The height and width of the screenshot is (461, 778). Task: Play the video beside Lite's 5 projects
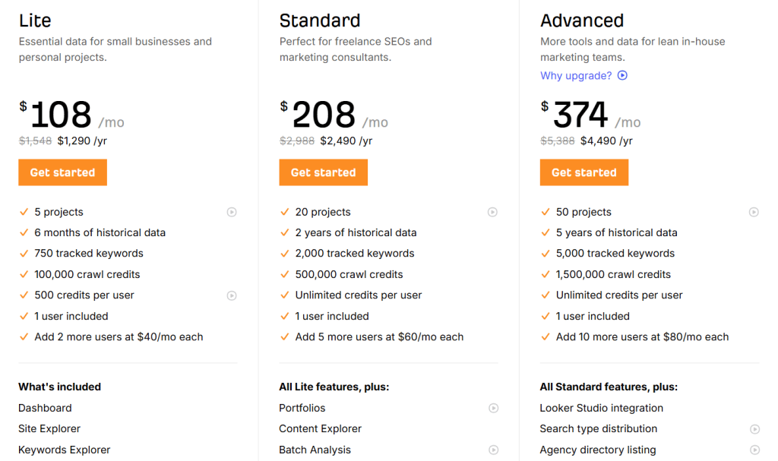(232, 212)
